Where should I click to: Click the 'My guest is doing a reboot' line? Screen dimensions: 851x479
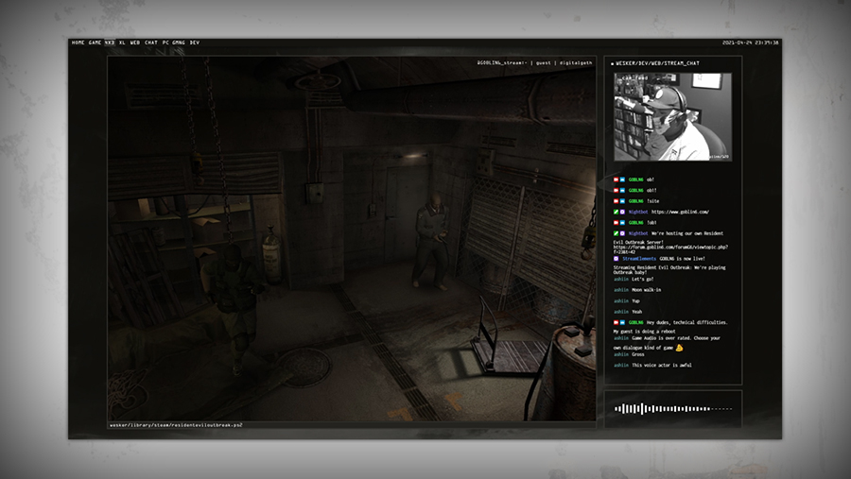point(644,332)
